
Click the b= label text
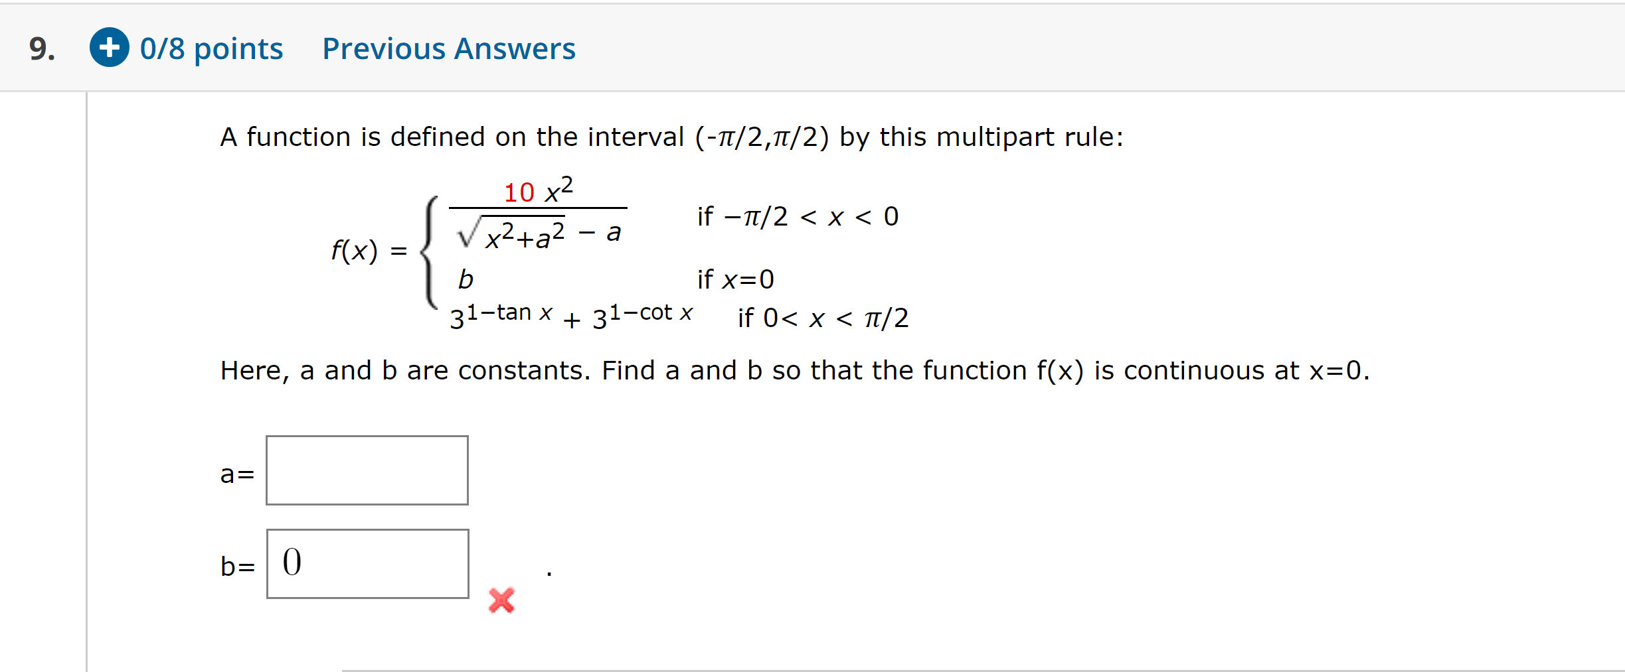pyautogui.click(x=236, y=567)
